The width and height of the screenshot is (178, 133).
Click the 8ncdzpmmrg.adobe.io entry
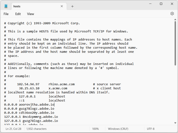point(31,117)
